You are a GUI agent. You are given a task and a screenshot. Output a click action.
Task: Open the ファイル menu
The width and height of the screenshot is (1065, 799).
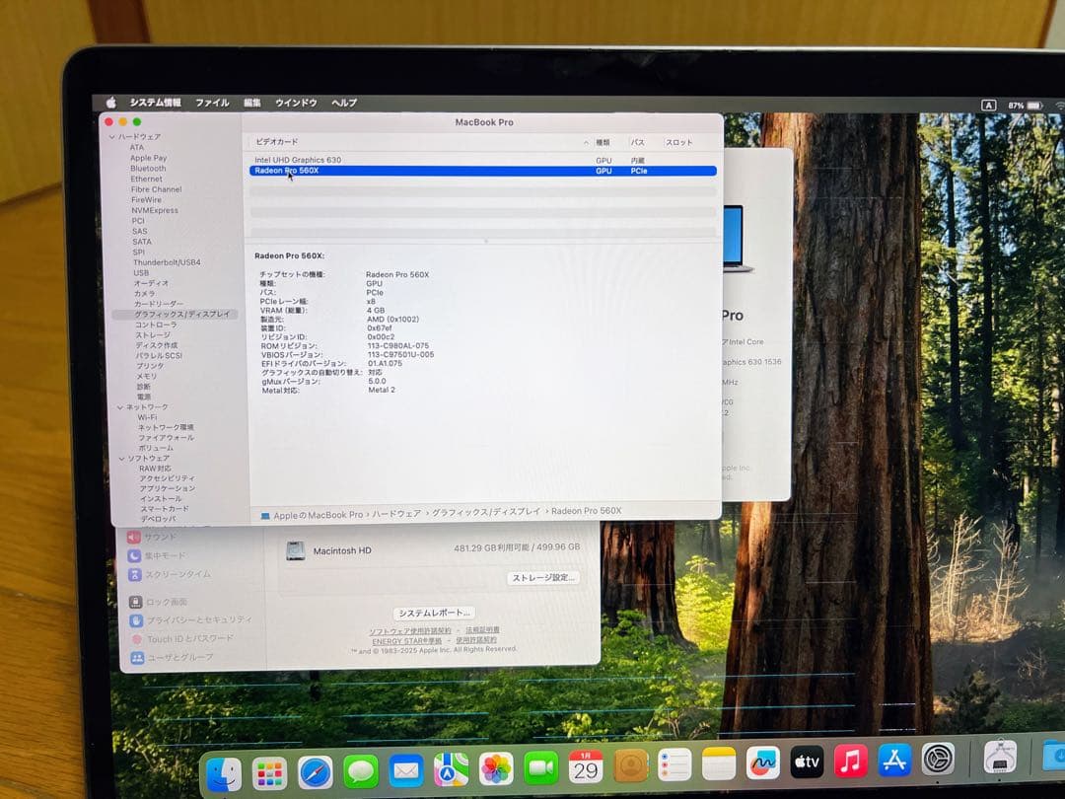coord(213,103)
